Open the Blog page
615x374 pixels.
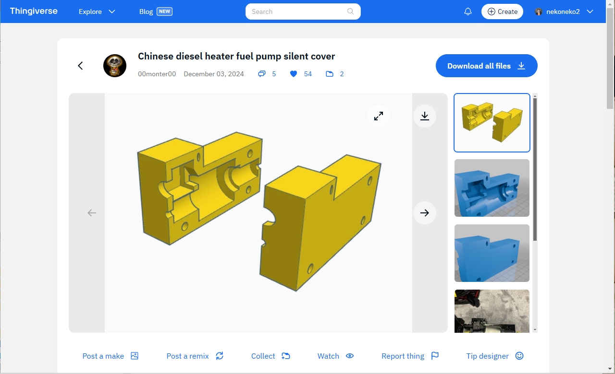[146, 12]
